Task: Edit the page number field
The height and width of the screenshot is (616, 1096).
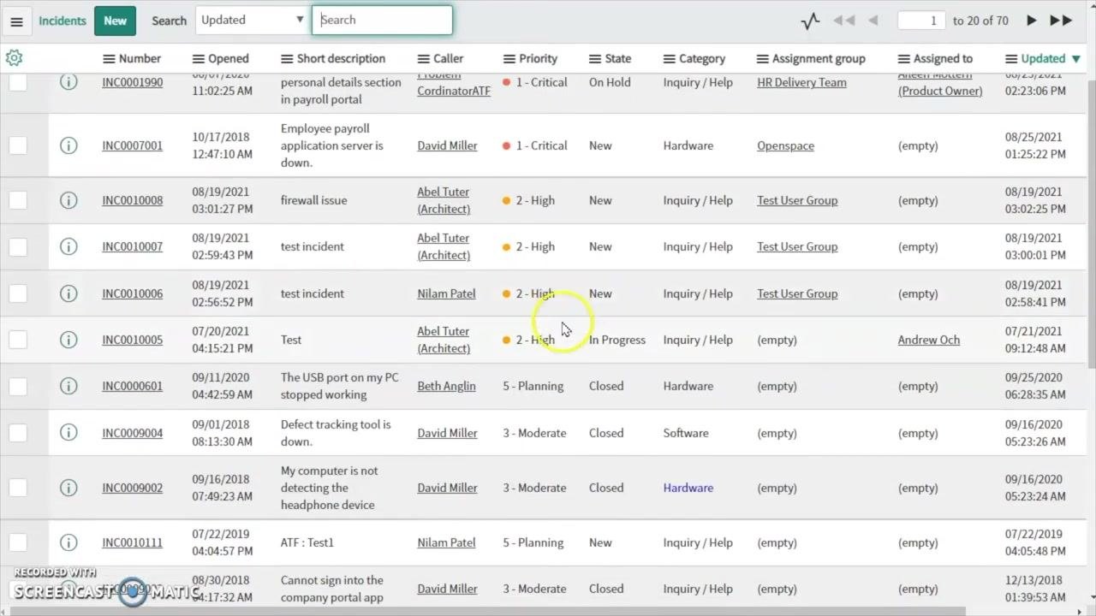Action: [921, 21]
